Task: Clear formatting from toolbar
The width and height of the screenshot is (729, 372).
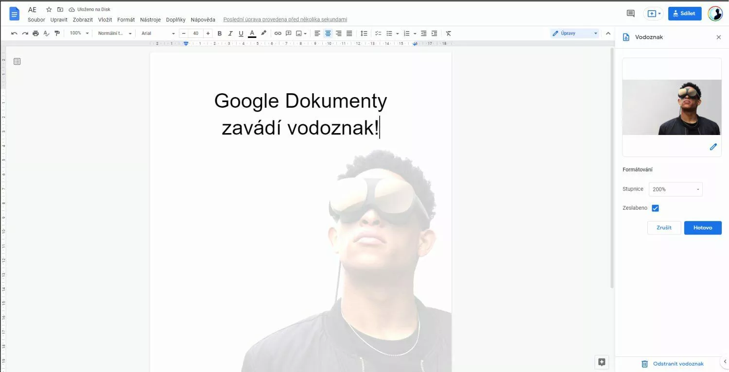Action: [x=449, y=34]
